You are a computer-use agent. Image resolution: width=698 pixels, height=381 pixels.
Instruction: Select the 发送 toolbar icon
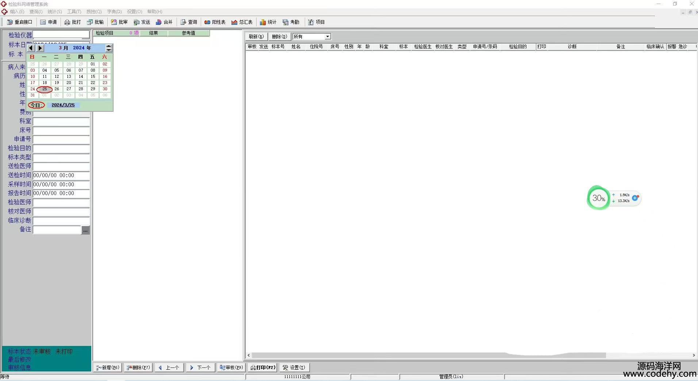(x=137, y=22)
